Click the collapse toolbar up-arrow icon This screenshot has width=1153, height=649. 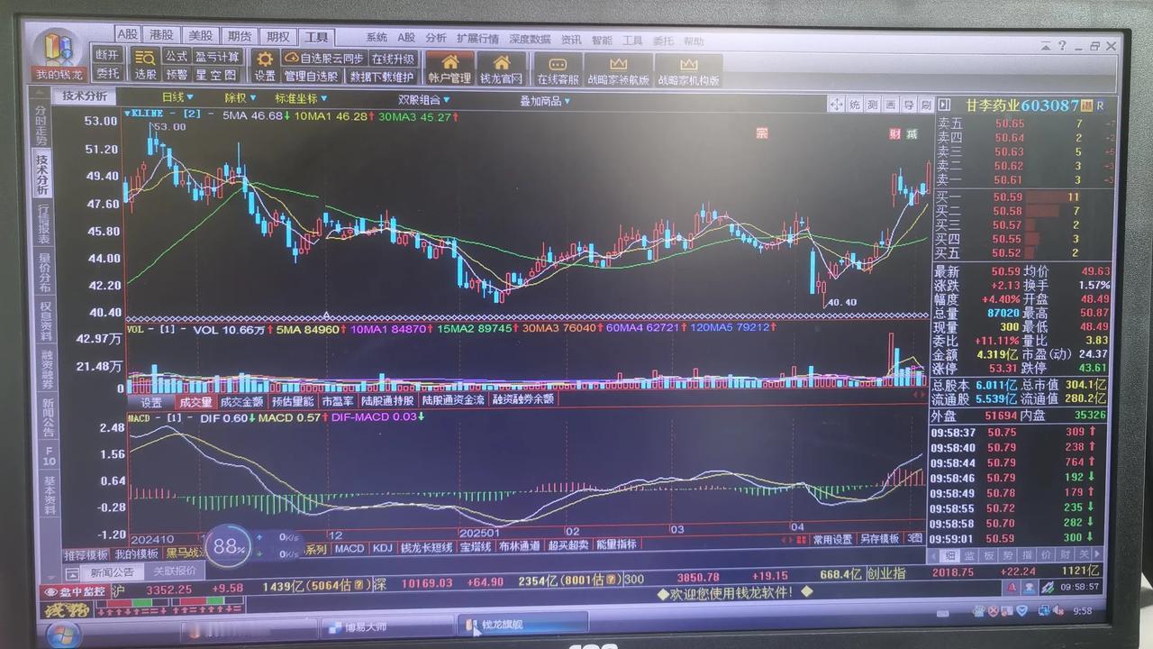click(x=1046, y=45)
